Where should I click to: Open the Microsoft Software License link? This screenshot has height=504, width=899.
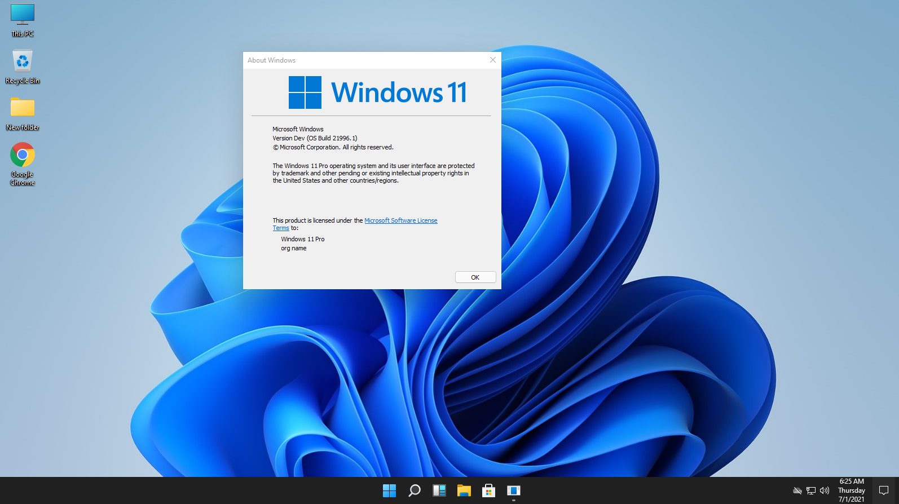click(401, 220)
